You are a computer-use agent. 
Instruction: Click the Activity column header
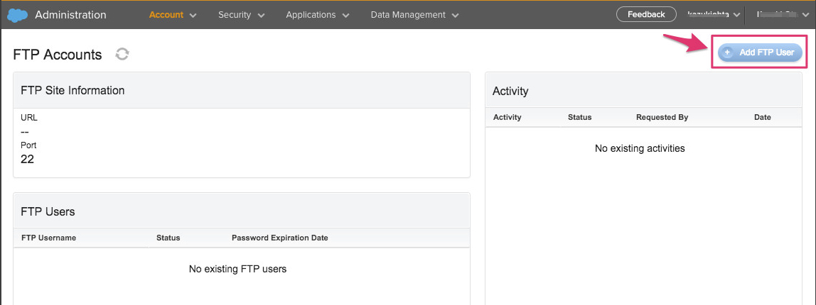(507, 117)
